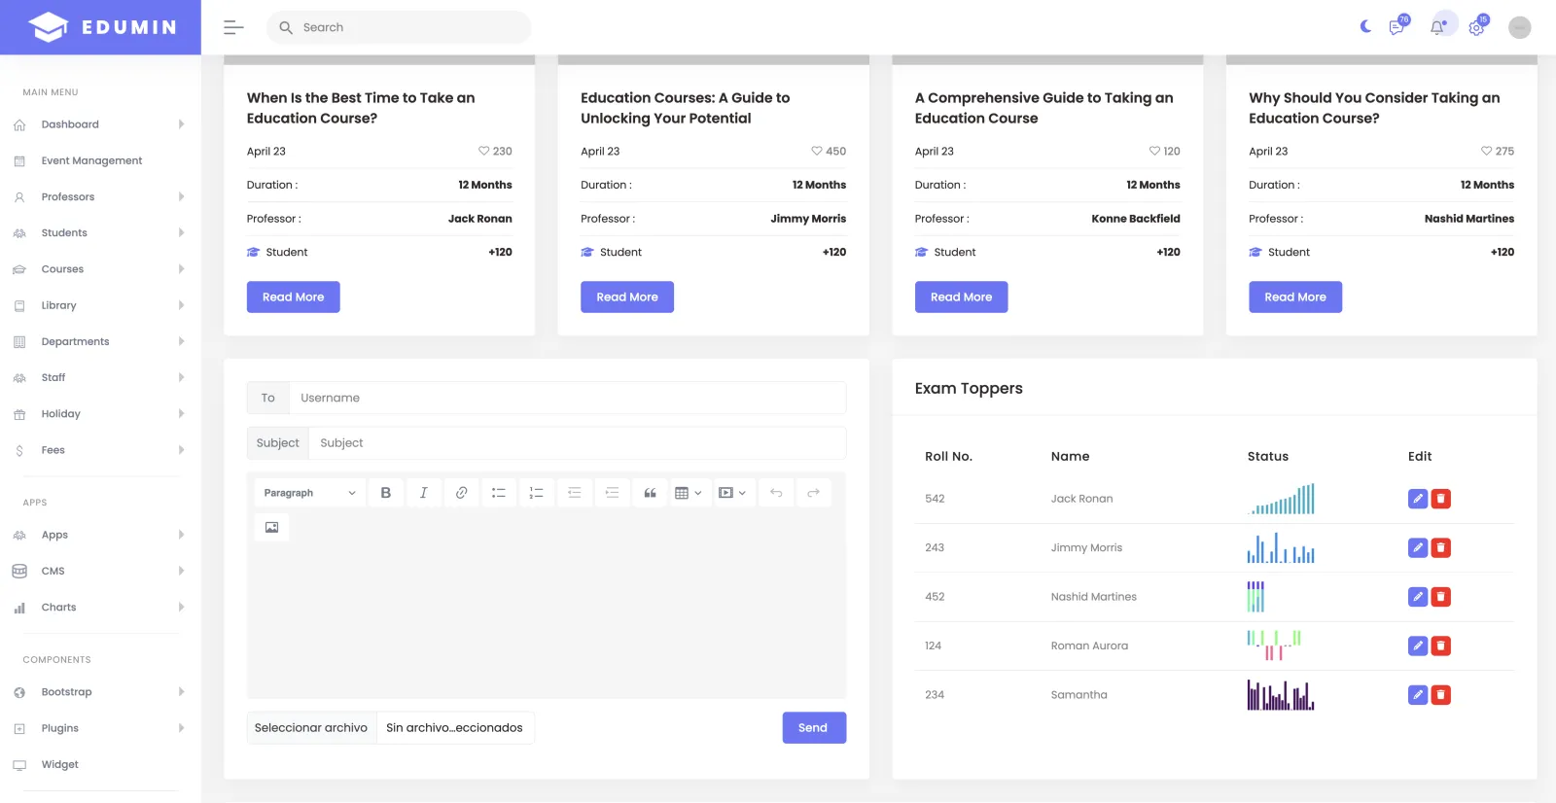Click the Edumin logo

(x=101, y=27)
